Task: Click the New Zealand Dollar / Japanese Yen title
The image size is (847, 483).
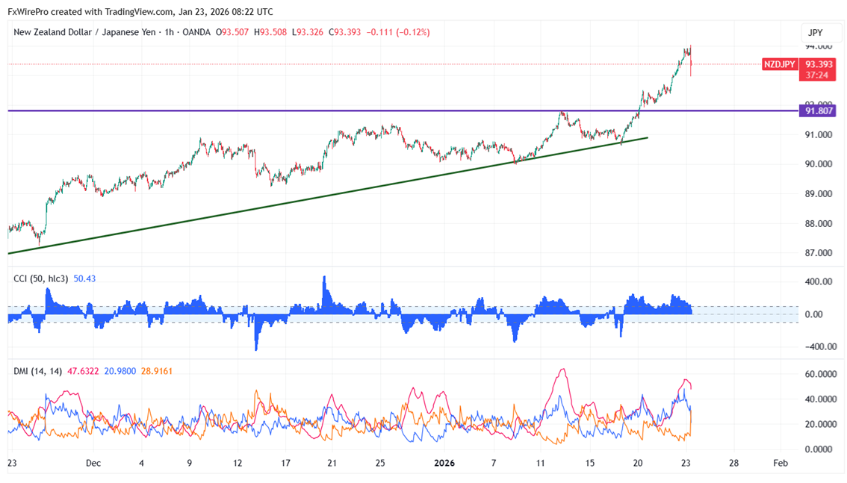Action: (85, 32)
